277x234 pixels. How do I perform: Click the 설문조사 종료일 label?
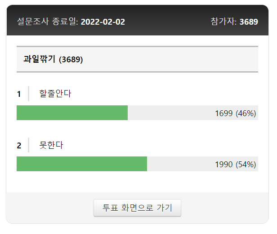[x=47, y=22]
